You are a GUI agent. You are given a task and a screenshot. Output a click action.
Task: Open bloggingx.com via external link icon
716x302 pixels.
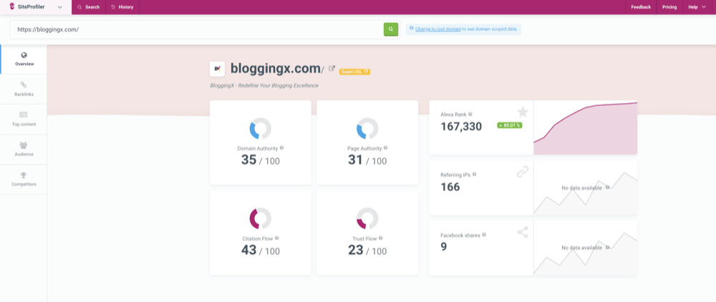(332, 69)
